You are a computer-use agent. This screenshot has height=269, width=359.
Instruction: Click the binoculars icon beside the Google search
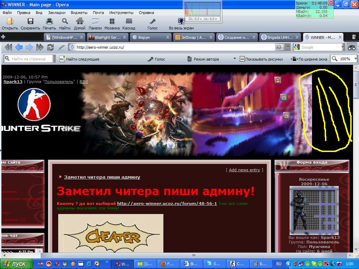[352, 47]
